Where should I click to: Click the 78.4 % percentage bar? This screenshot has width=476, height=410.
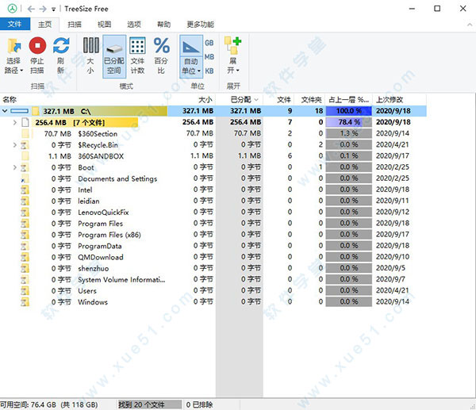tap(347, 123)
